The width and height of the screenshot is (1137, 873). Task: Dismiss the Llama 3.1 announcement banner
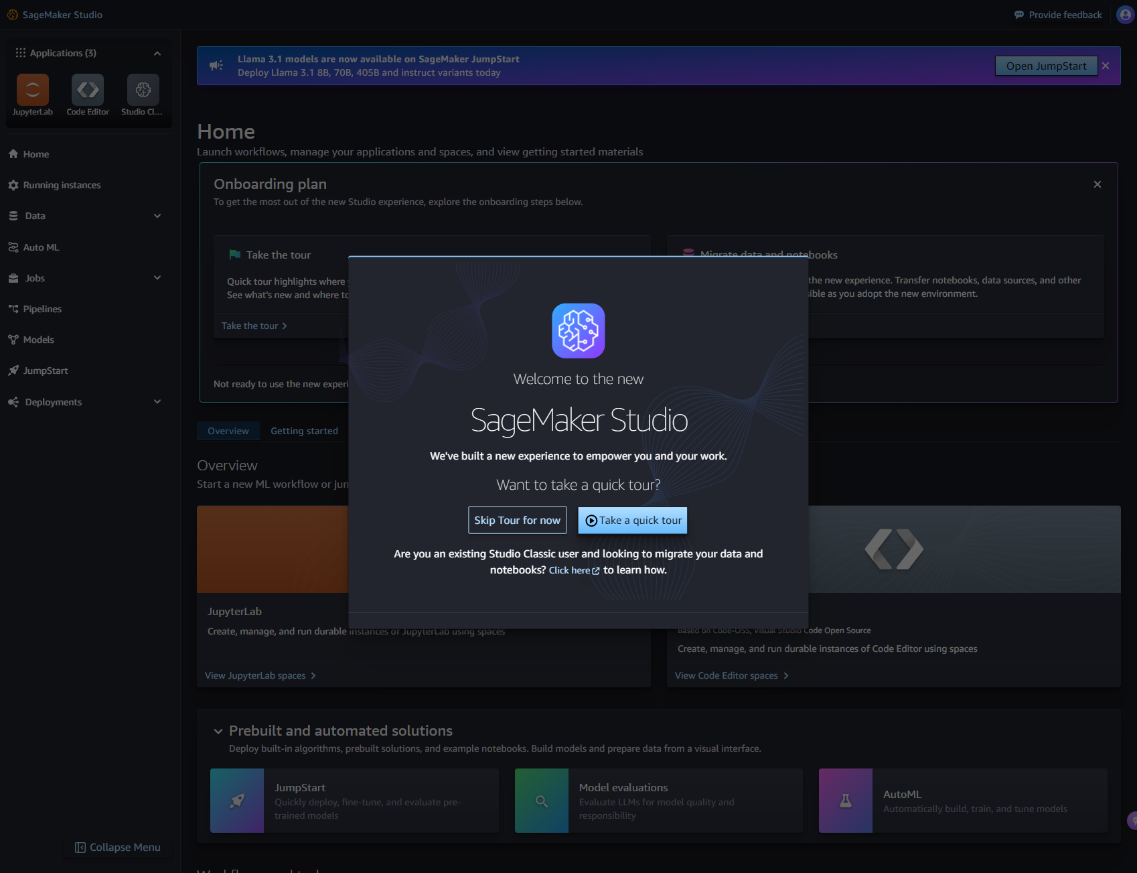[1106, 66]
